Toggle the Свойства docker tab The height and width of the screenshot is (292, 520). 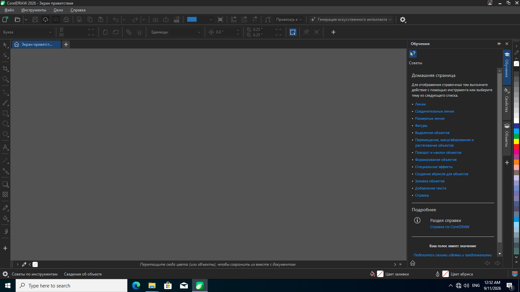[x=507, y=101]
